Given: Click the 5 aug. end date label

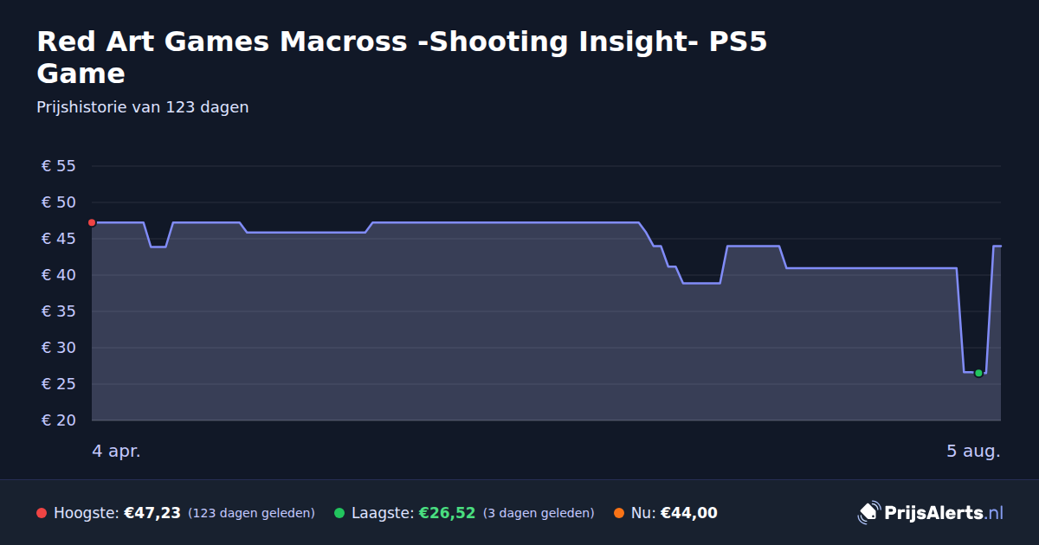Looking at the screenshot, I should 973,451.
